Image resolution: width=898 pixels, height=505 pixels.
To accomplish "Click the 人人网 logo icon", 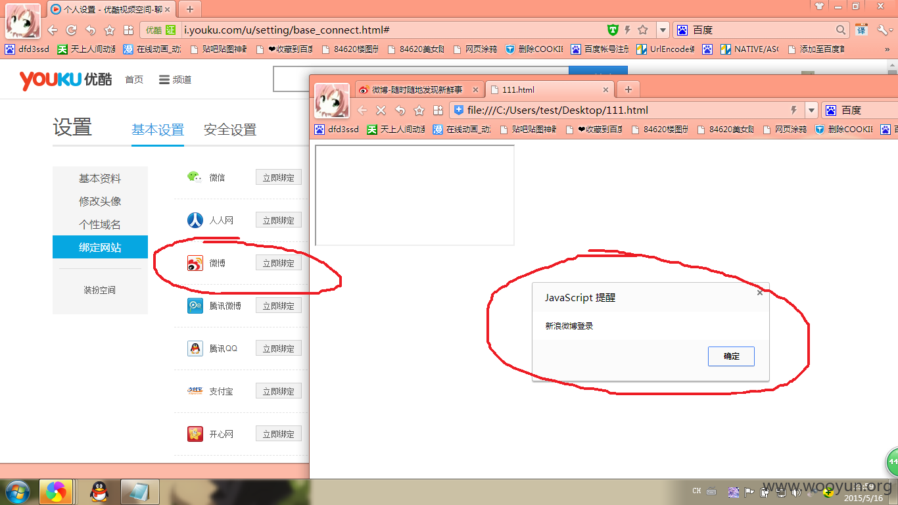I will [x=195, y=220].
